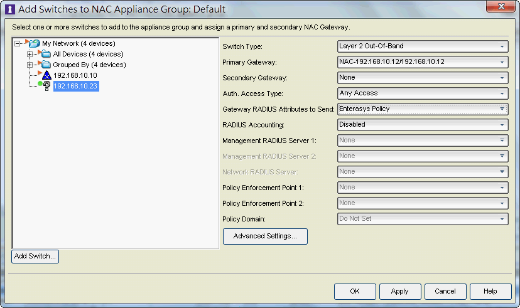Open the Primary Gateway dropdown
Screen dimensions: 520x308
pos(423,62)
